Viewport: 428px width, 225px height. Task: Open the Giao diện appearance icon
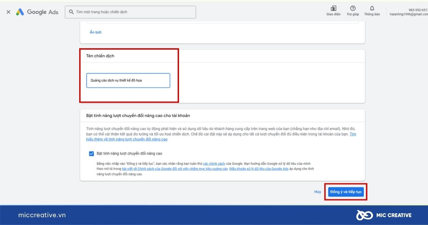[x=333, y=8]
